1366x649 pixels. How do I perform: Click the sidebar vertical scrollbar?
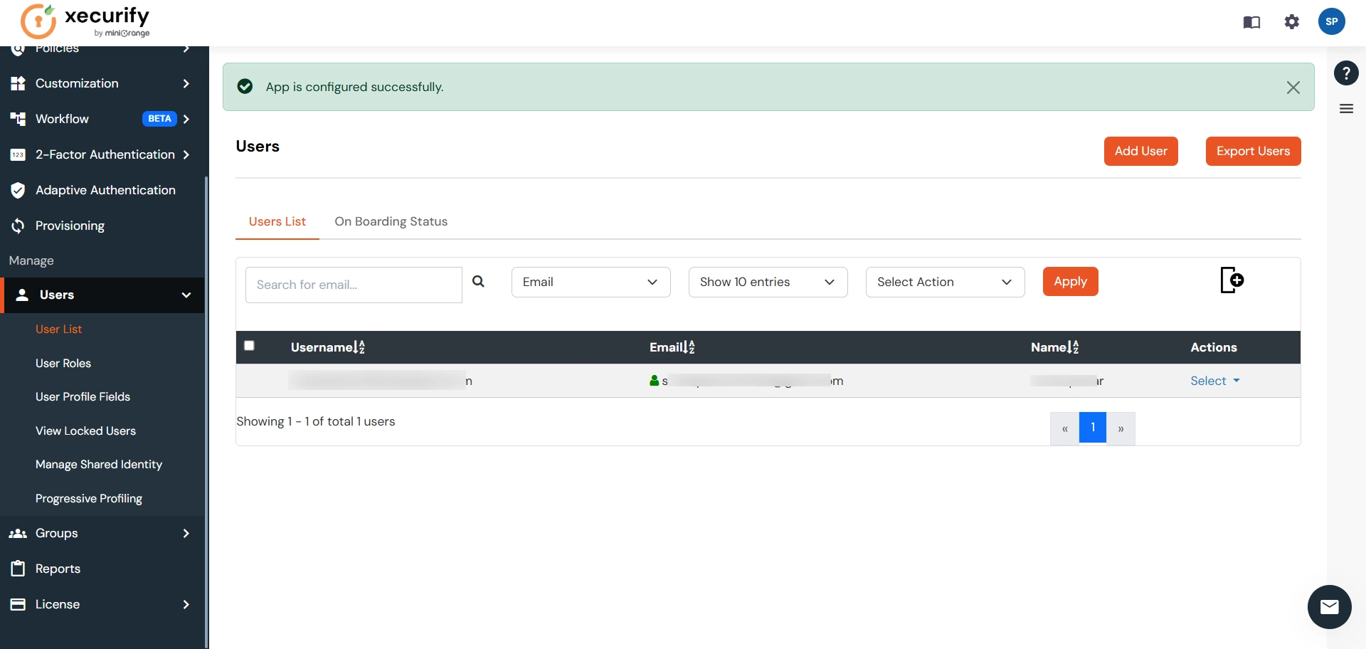click(x=207, y=413)
